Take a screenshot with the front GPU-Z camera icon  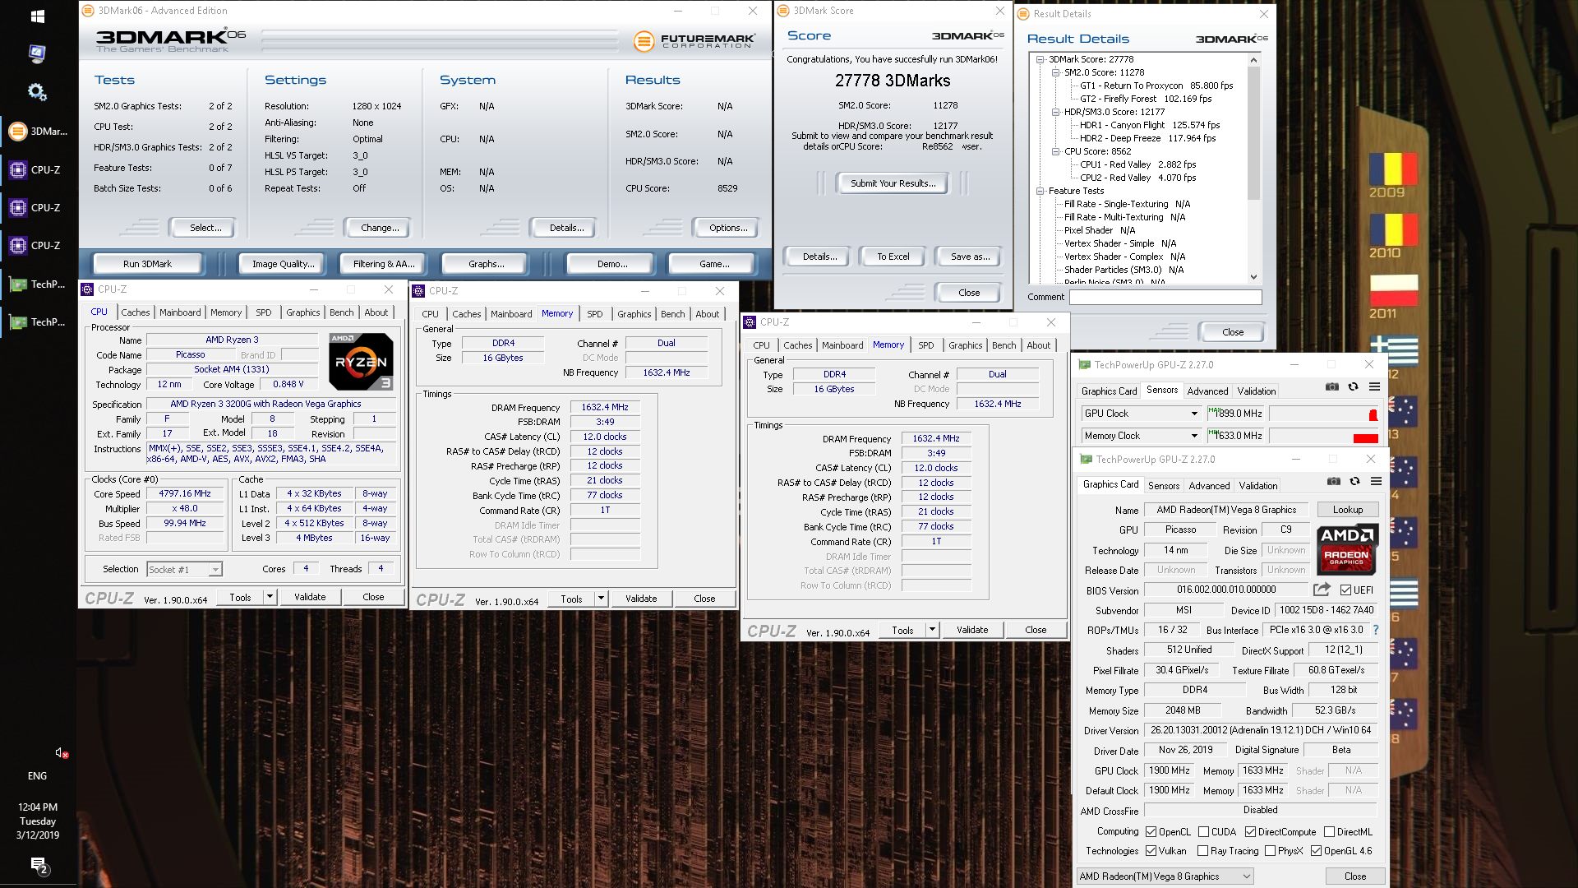coord(1333,481)
